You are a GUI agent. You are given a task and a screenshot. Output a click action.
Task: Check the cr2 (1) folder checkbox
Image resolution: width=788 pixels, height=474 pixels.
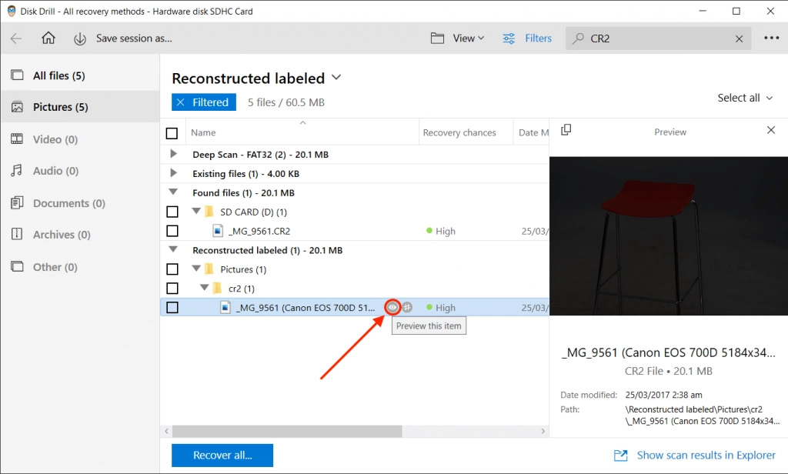click(x=172, y=288)
